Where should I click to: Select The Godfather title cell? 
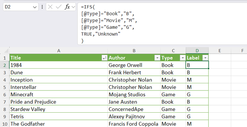tap(59, 124)
